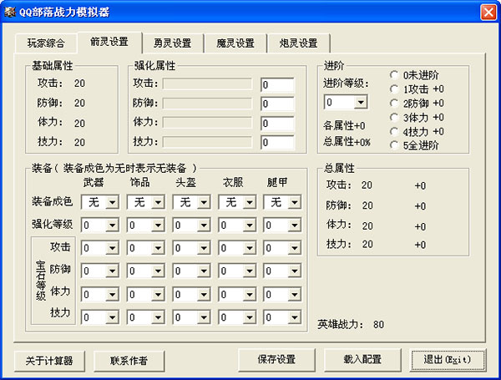The width and height of the screenshot is (501, 380).
Task: Click the 强化属性 攻击 progress bar
Action: [x=207, y=84]
